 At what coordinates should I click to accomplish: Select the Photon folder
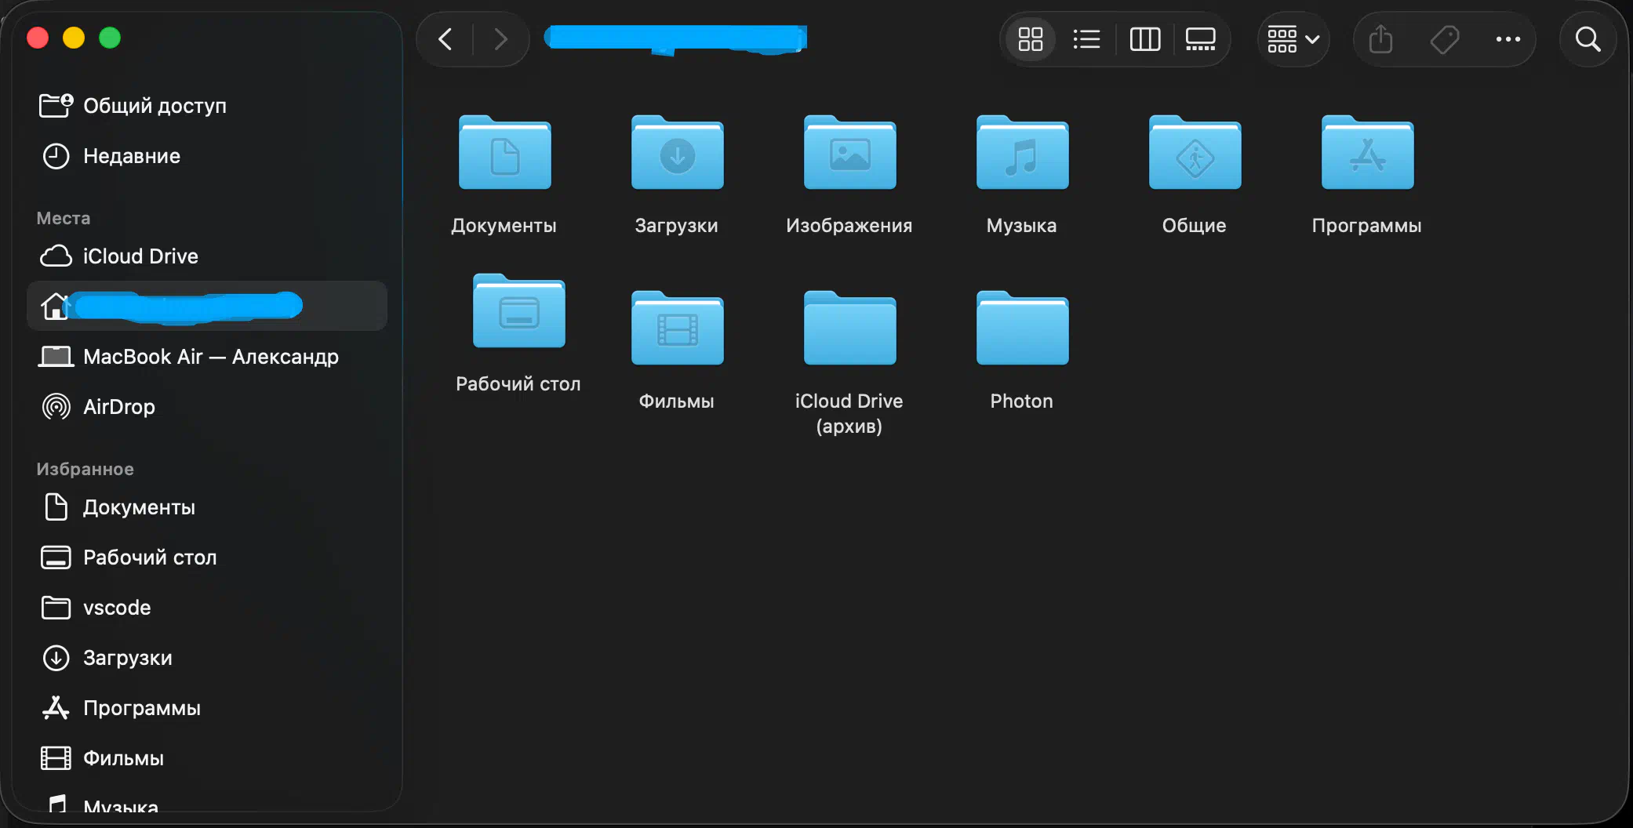1021,329
